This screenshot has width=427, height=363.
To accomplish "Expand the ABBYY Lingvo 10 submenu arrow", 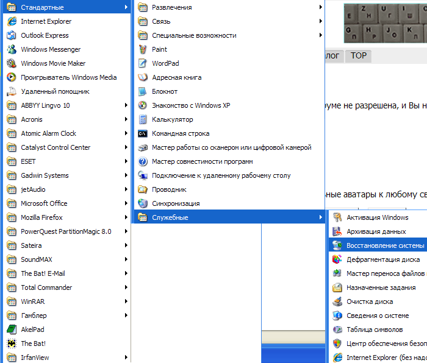I will pyautogui.click(x=126, y=105).
